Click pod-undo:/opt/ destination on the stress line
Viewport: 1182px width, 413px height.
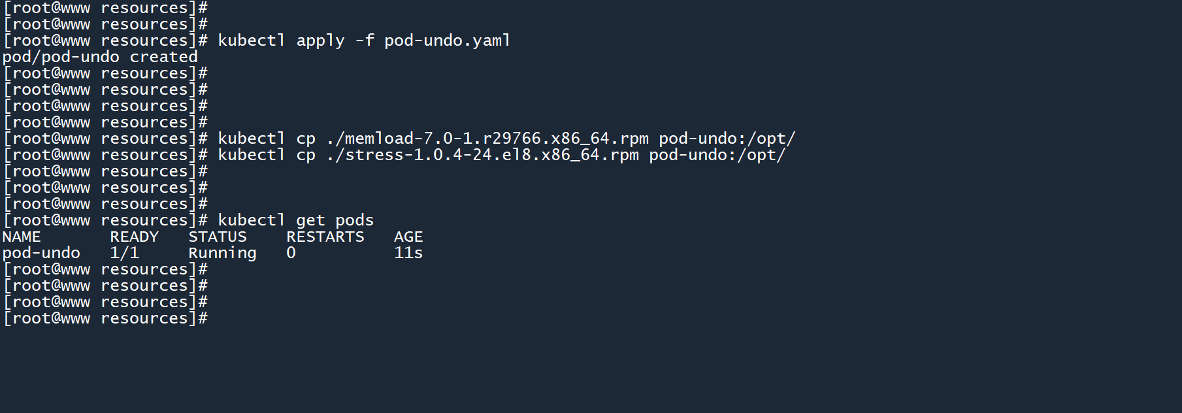coord(717,155)
